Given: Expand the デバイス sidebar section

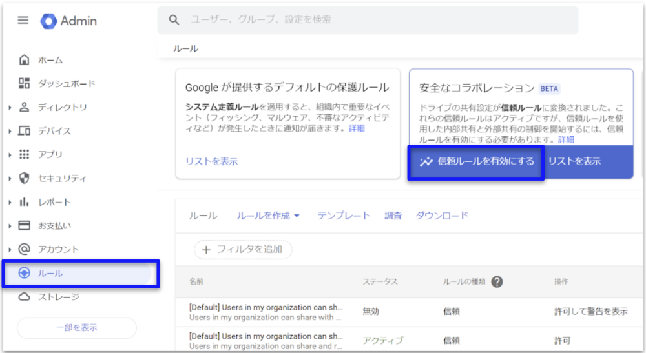Looking at the screenshot, I should (10, 132).
